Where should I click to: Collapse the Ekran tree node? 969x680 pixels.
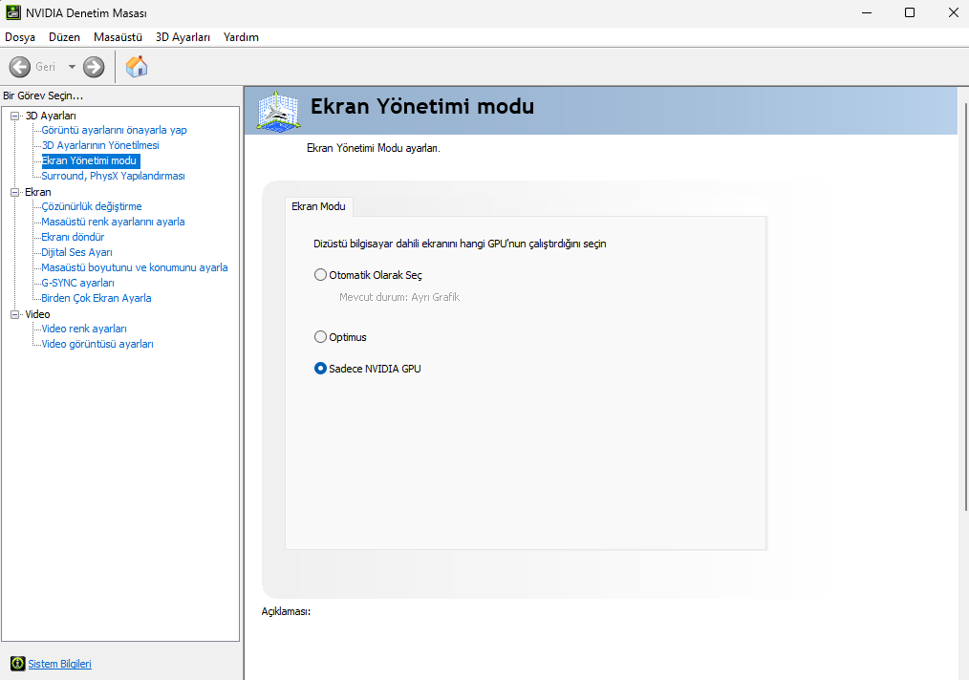click(x=15, y=192)
